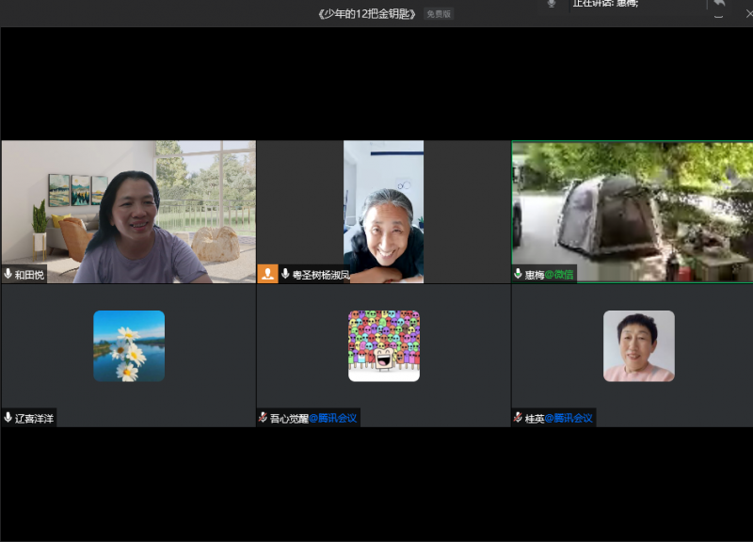
Task: Click the meeting title 《少年的12把金钥匙》
Action: (x=367, y=14)
